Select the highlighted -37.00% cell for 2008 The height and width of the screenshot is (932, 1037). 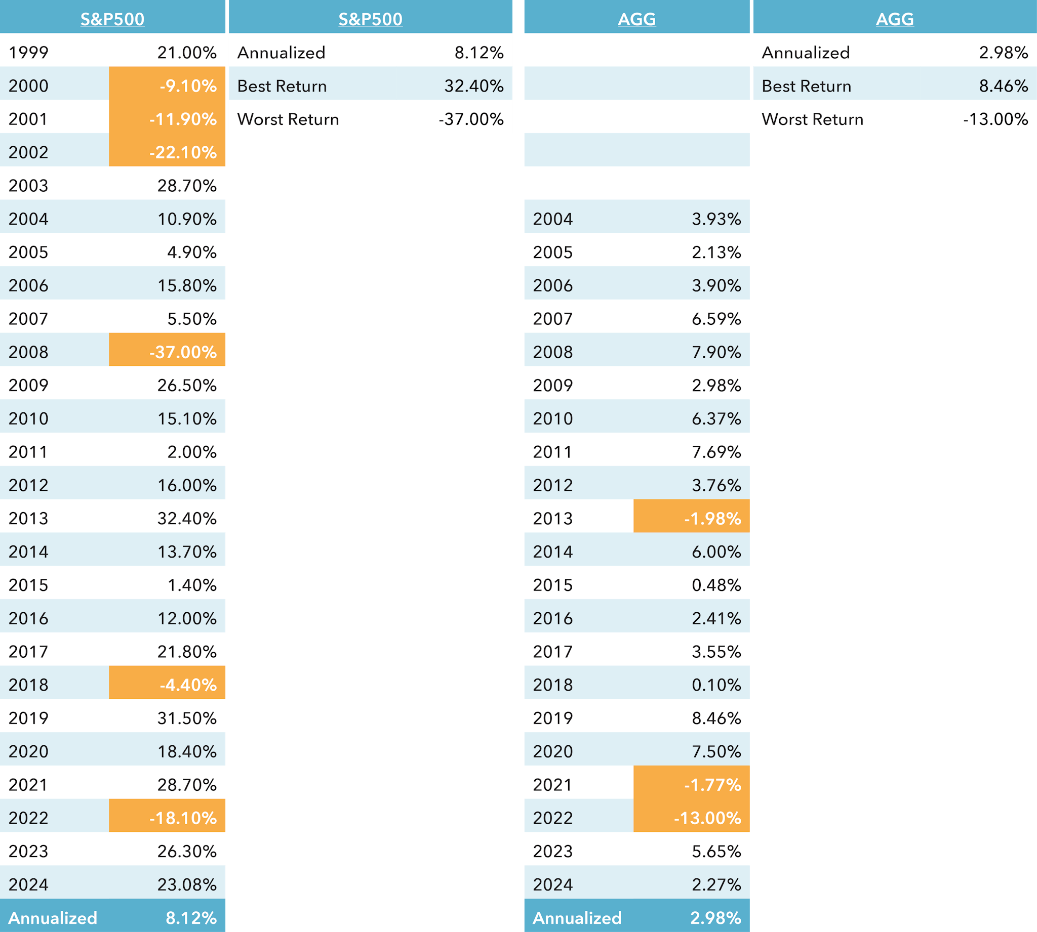click(x=167, y=349)
